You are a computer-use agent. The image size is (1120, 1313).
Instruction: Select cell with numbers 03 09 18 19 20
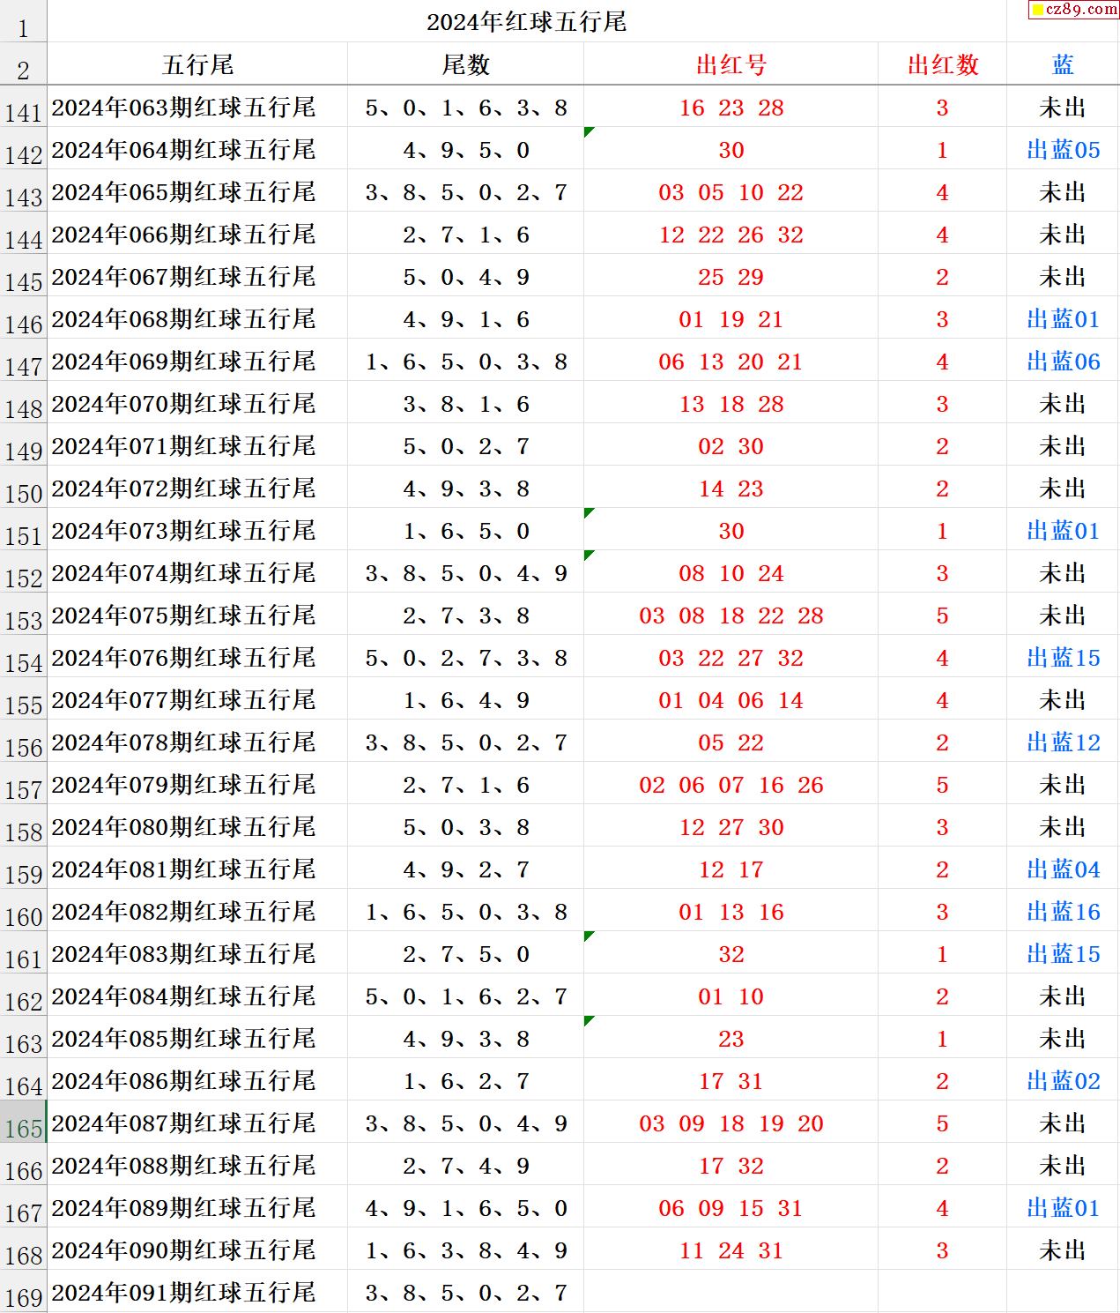coord(731,1123)
